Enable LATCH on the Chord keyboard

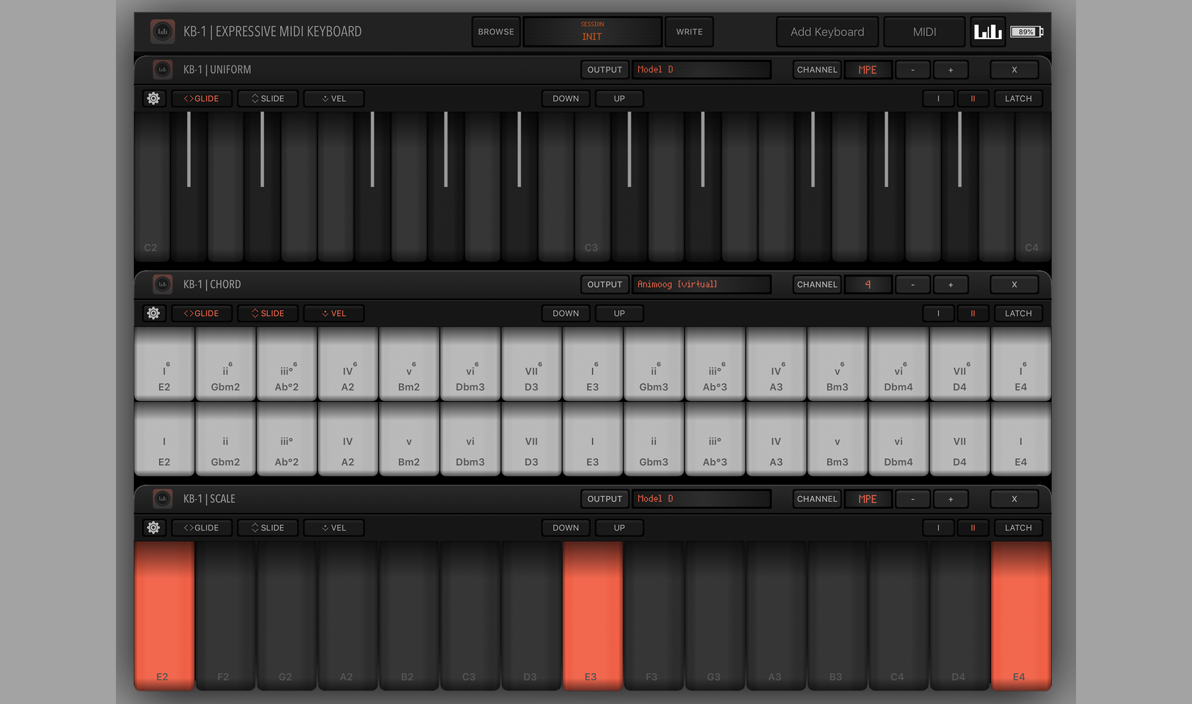click(1018, 313)
